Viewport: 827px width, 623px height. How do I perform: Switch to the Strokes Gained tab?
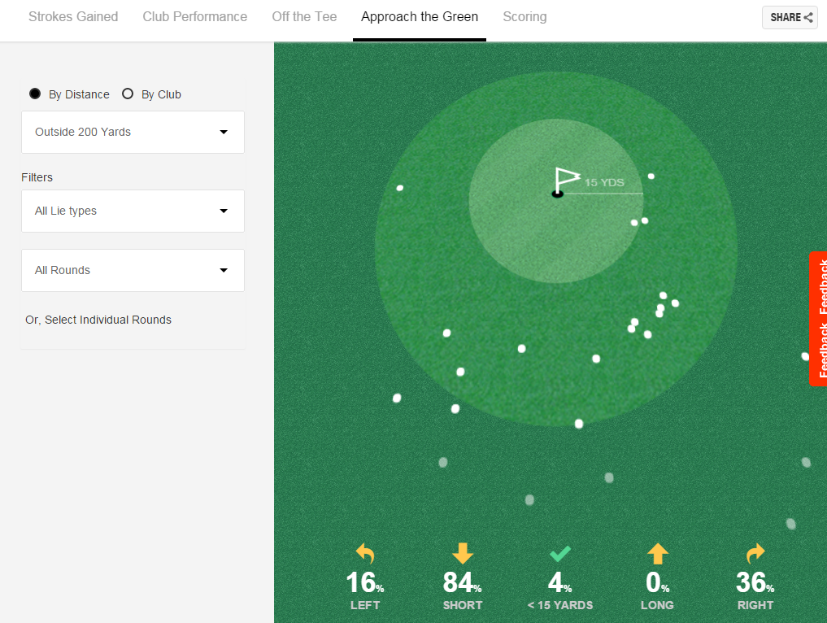tap(73, 17)
